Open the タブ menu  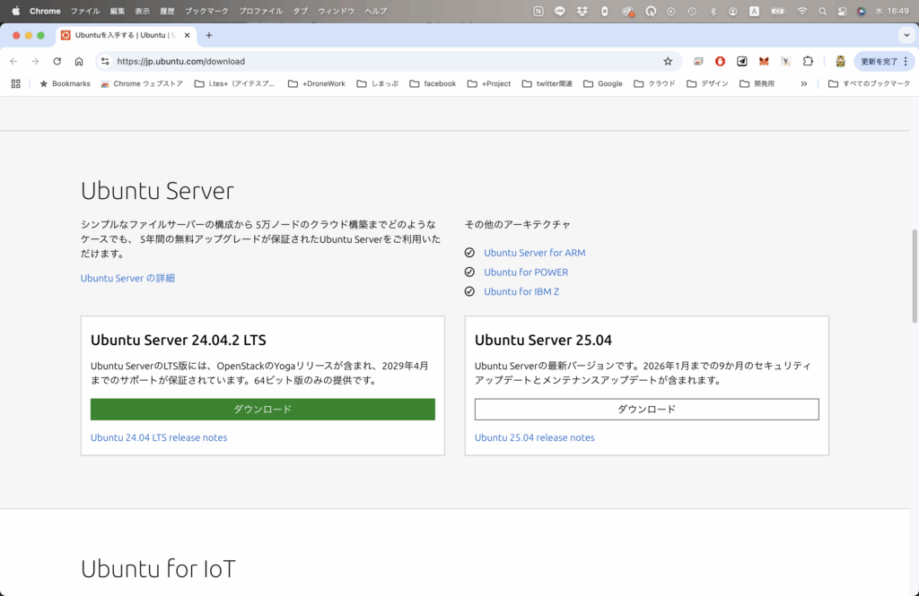pyautogui.click(x=300, y=11)
